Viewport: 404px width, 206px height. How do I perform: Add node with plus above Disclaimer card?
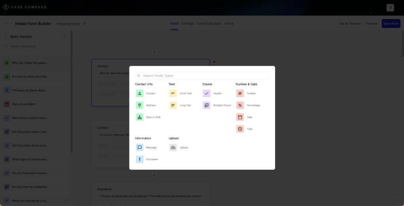pos(154,175)
